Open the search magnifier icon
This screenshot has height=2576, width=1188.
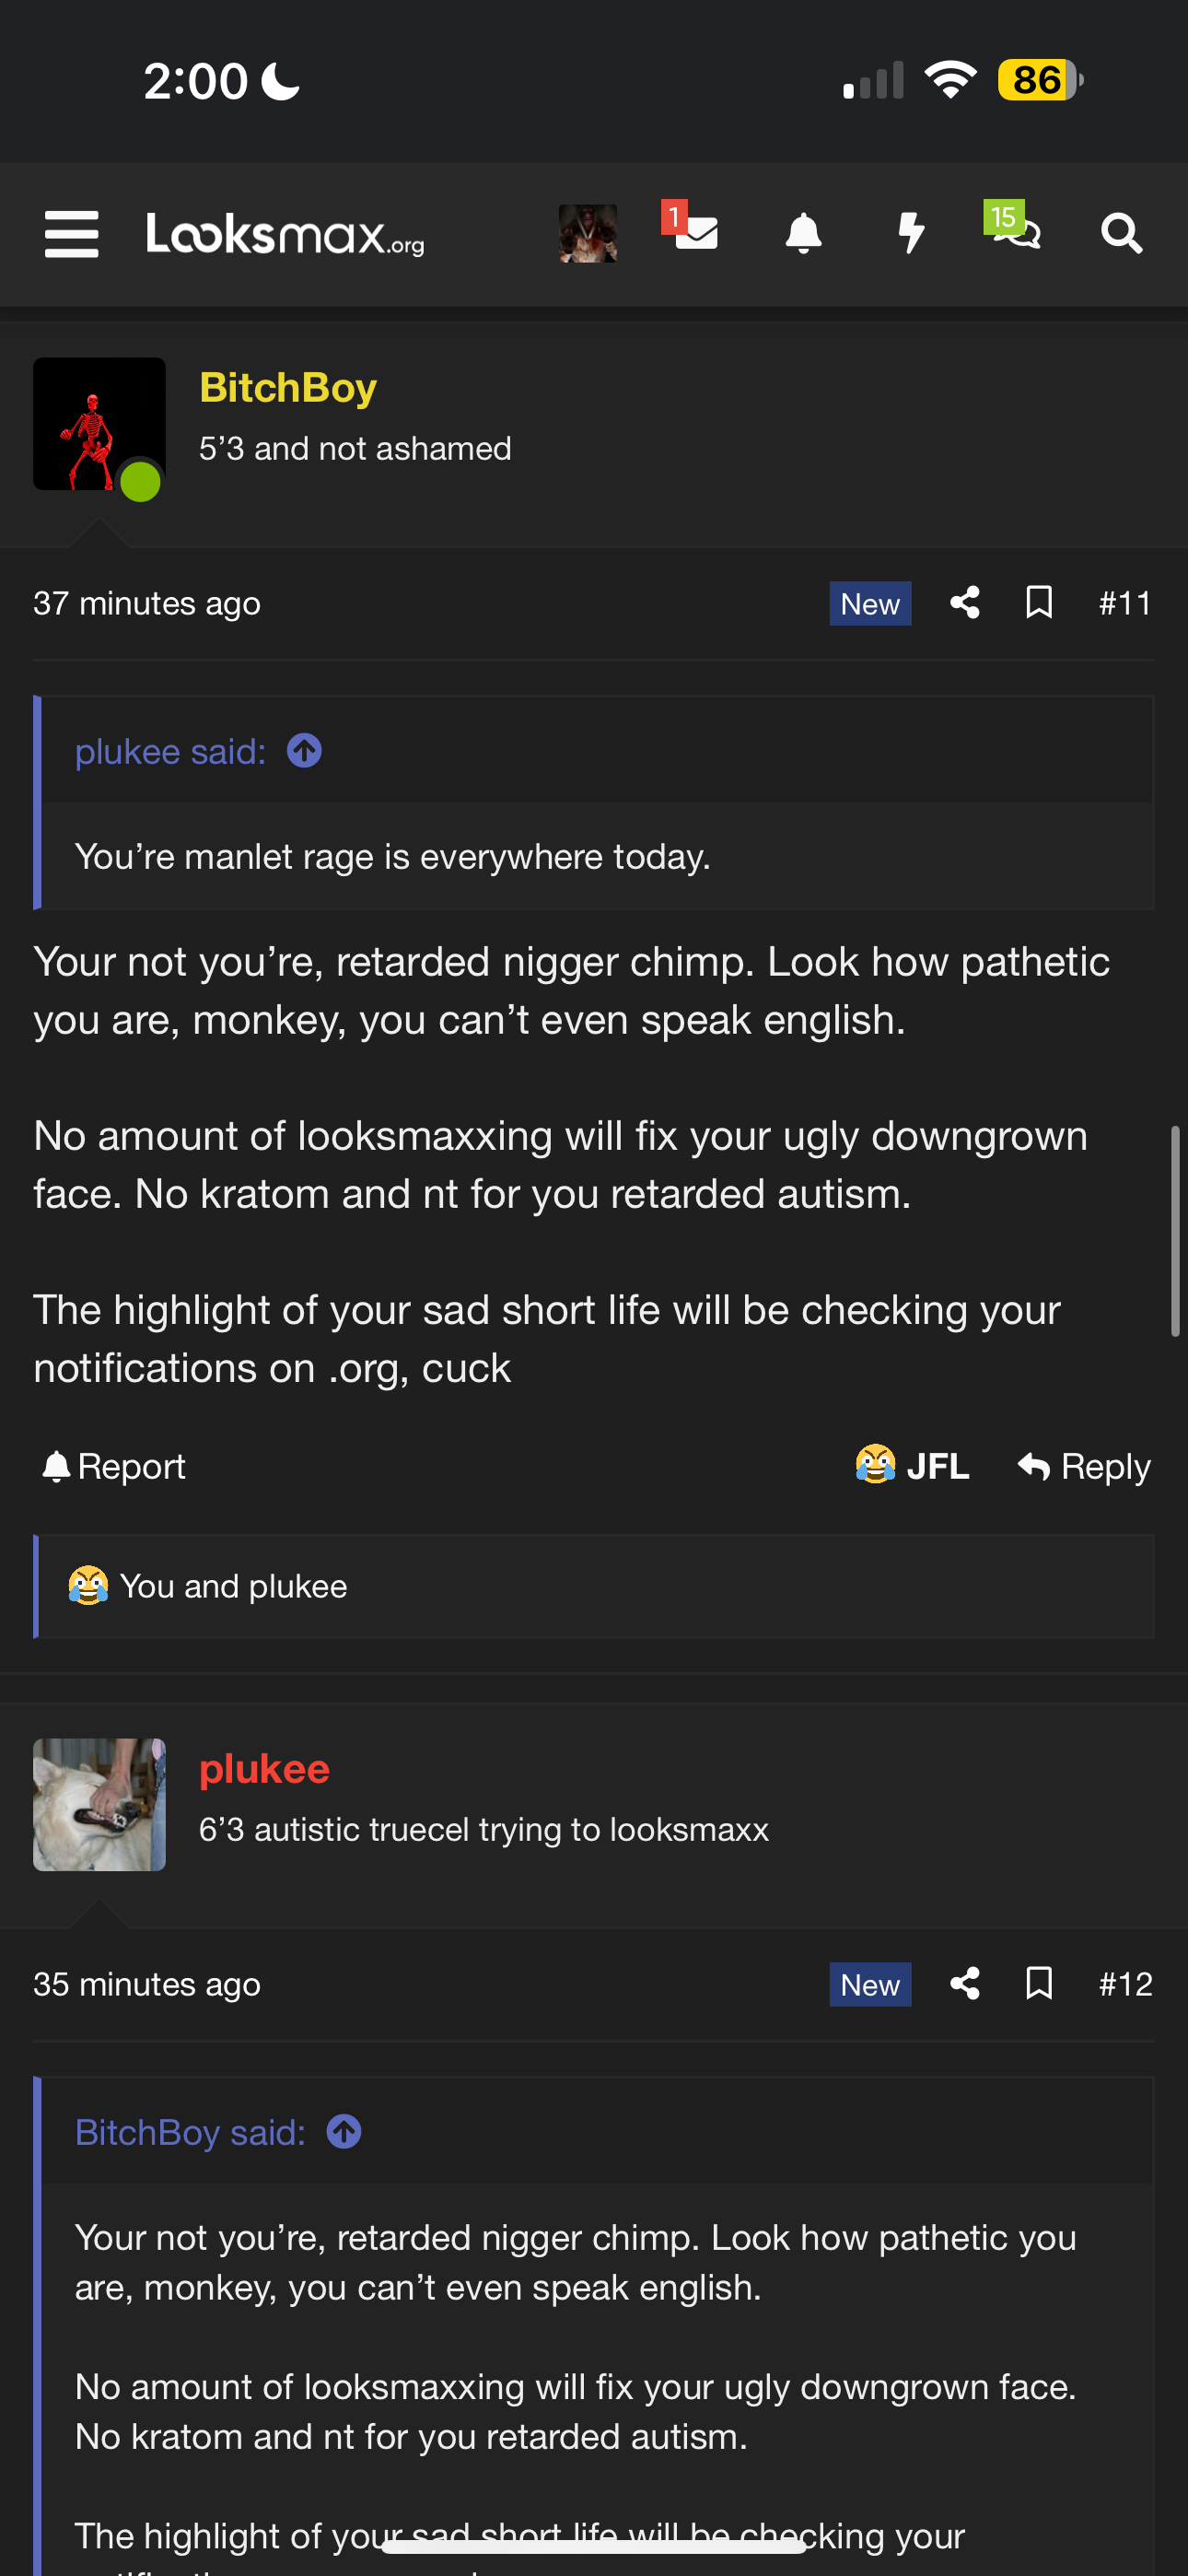click(1121, 234)
